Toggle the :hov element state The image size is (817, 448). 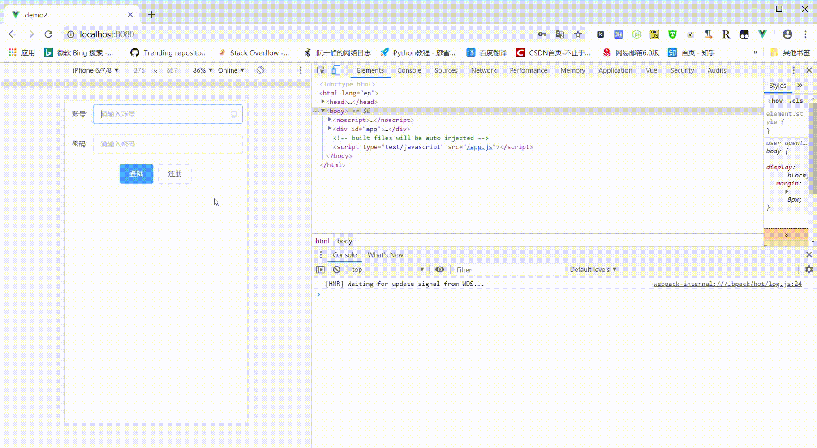[x=776, y=101]
